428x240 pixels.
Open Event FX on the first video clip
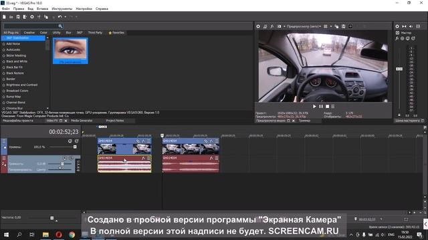click(x=143, y=141)
